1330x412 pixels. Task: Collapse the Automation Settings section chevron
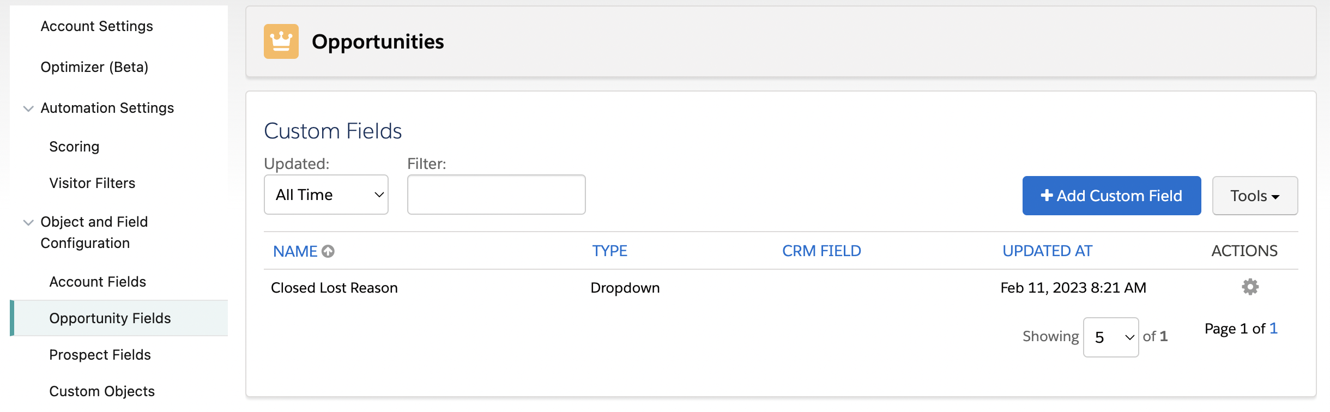[28, 108]
